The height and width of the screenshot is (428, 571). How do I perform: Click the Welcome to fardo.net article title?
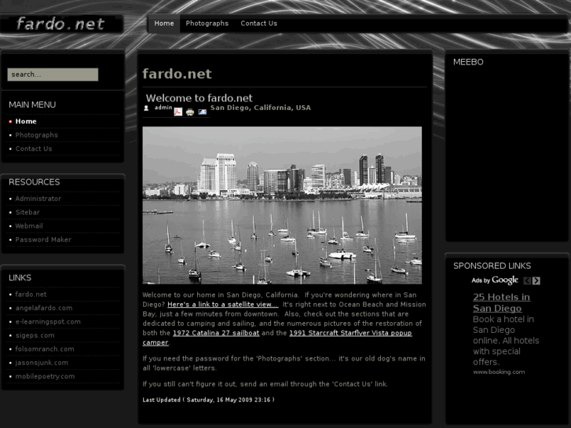pyautogui.click(x=199, y=98)
